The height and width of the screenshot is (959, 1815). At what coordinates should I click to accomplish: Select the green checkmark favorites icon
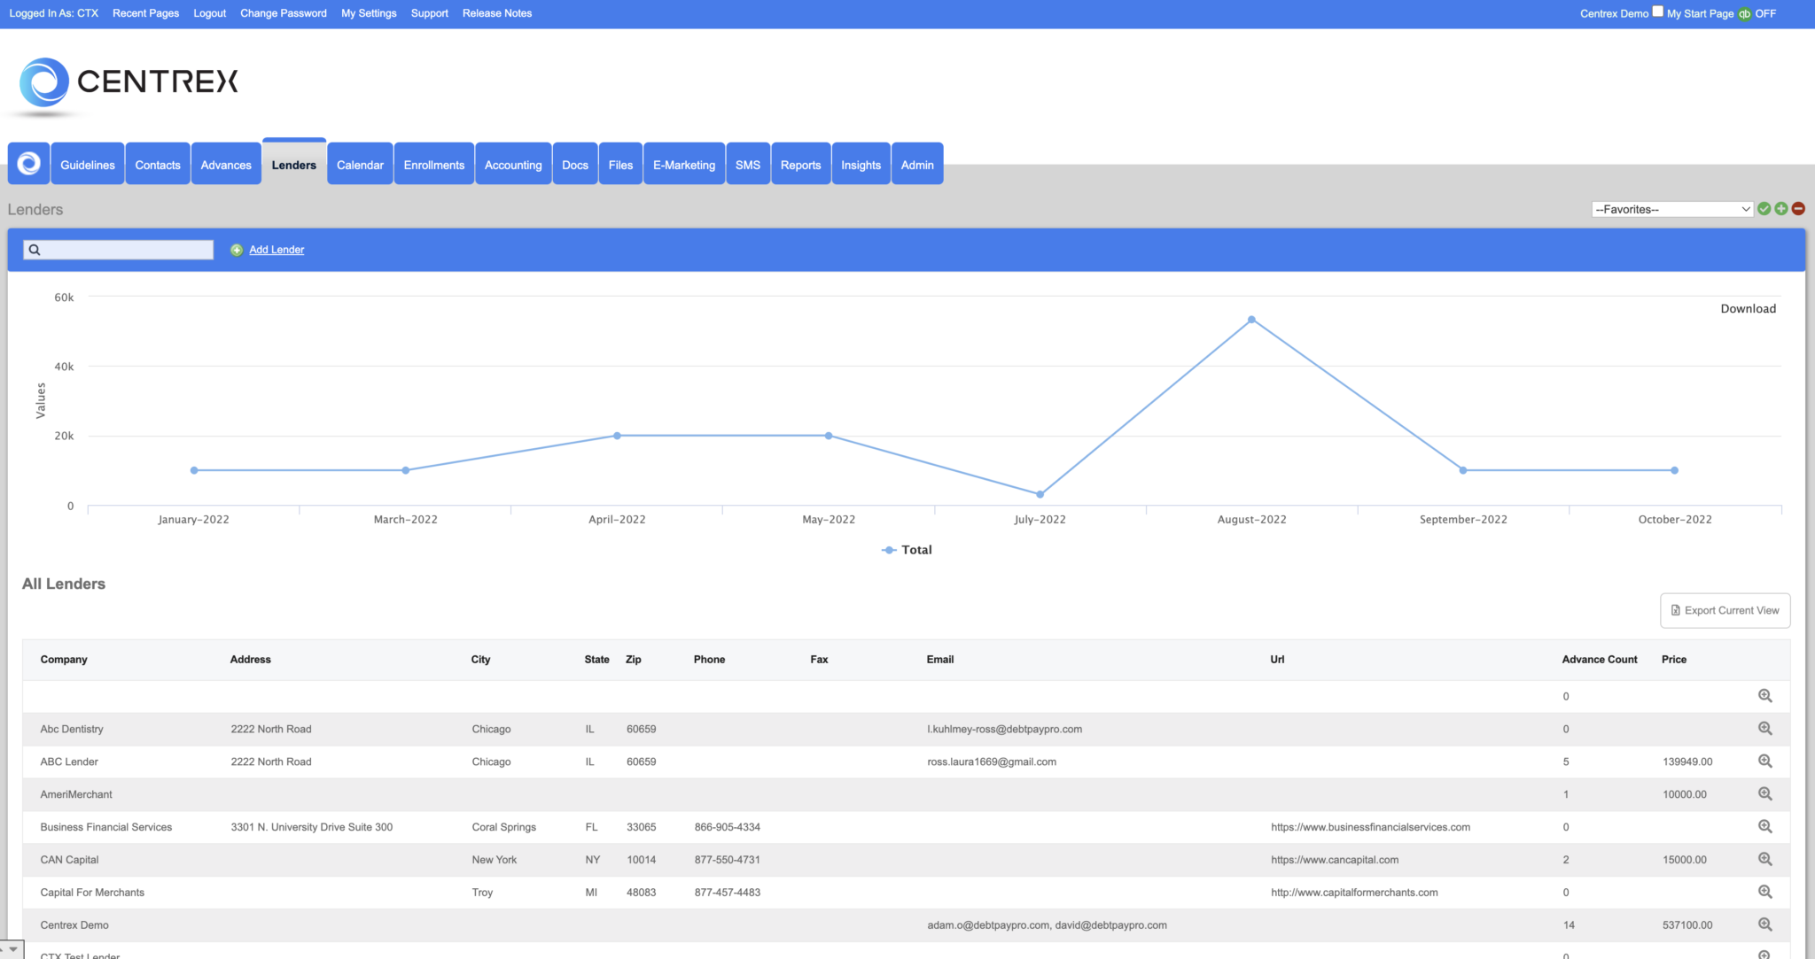tap(1764, 208)
